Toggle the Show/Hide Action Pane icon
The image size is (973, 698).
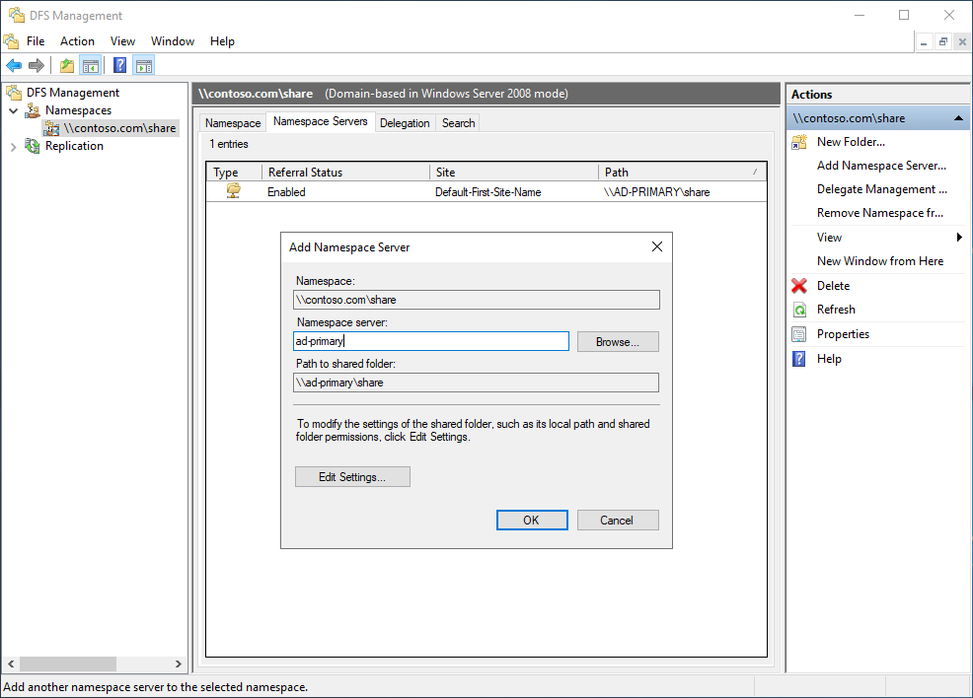[x=144, y=65]
